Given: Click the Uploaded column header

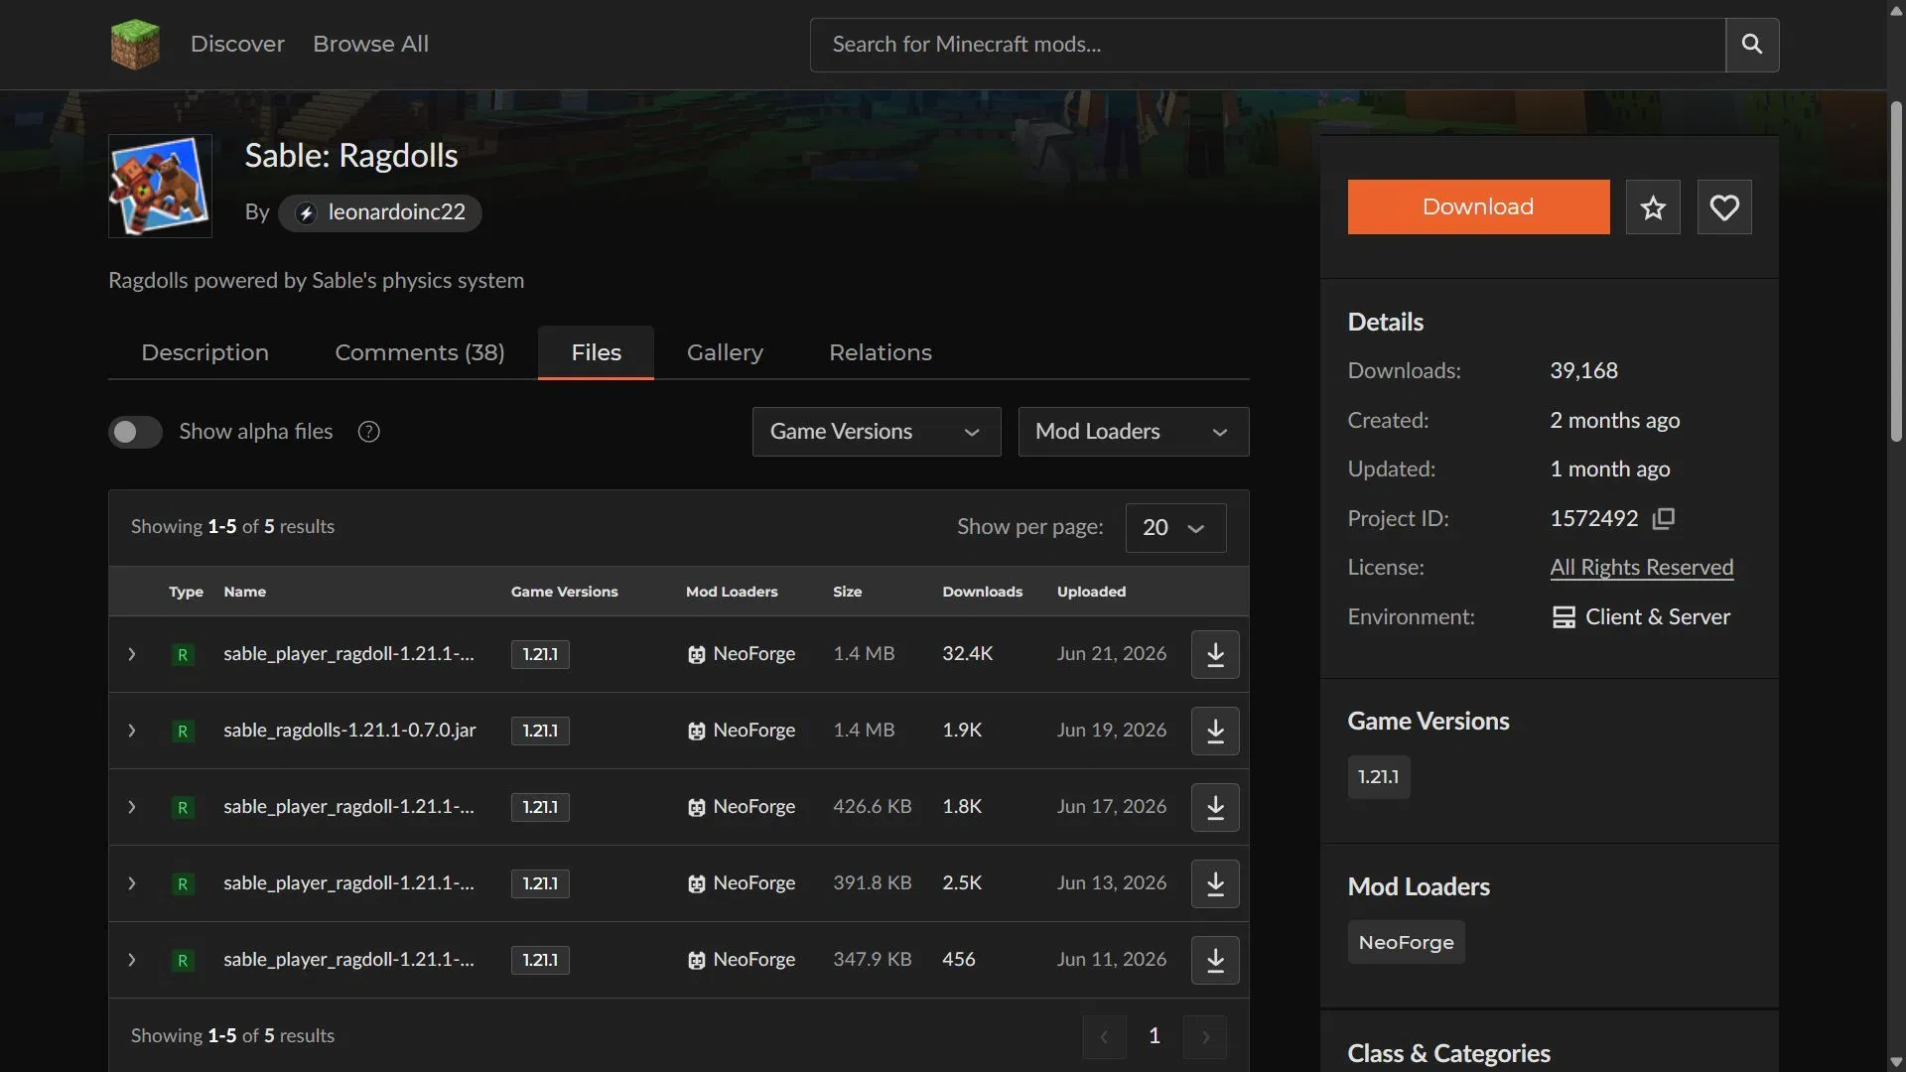Looking at the screenshot, I should point(1091,592).
